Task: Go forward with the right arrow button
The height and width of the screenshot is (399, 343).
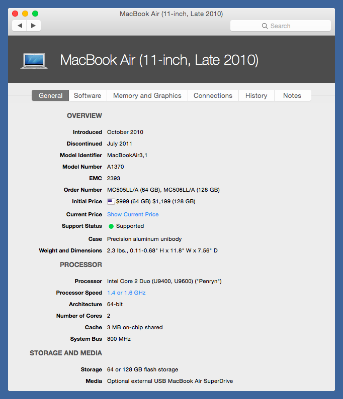Action: 33,26
